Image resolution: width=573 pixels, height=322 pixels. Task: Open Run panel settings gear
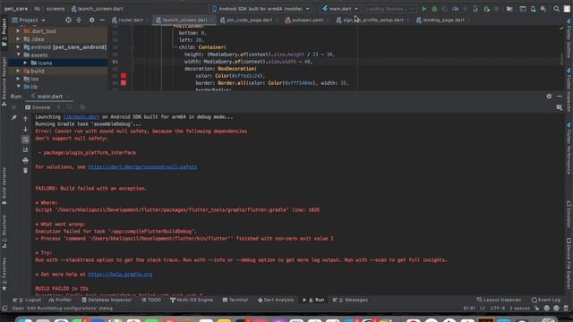click(x=549, y=96)
